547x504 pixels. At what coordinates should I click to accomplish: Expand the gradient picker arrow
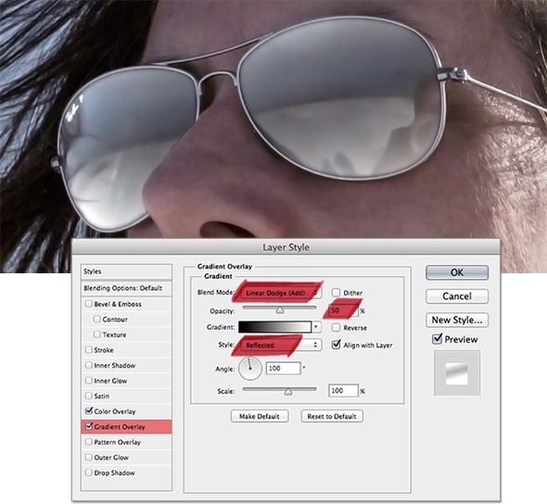pos(316,327)
